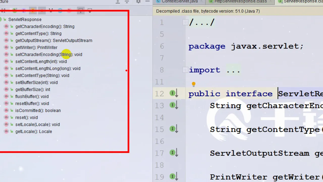323x182 pixels.
Task: Switch to ServletResponse.class editor tab
Action: click(x=300, y=2)
